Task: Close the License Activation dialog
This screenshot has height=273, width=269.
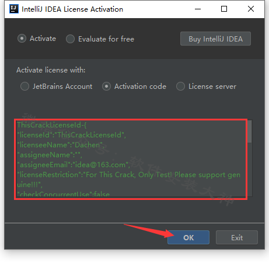Action: [251, 9]
